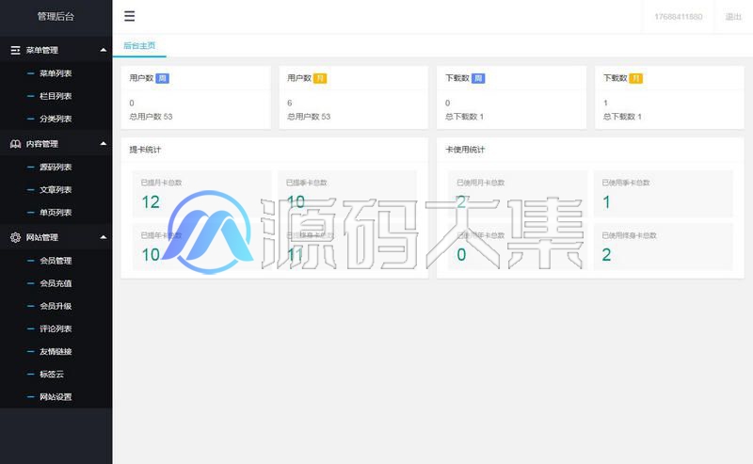Image resolution: width=753 pixels, height=464 pixels.
Task: Click 网站管理 section label
Action: coord(42,237)
